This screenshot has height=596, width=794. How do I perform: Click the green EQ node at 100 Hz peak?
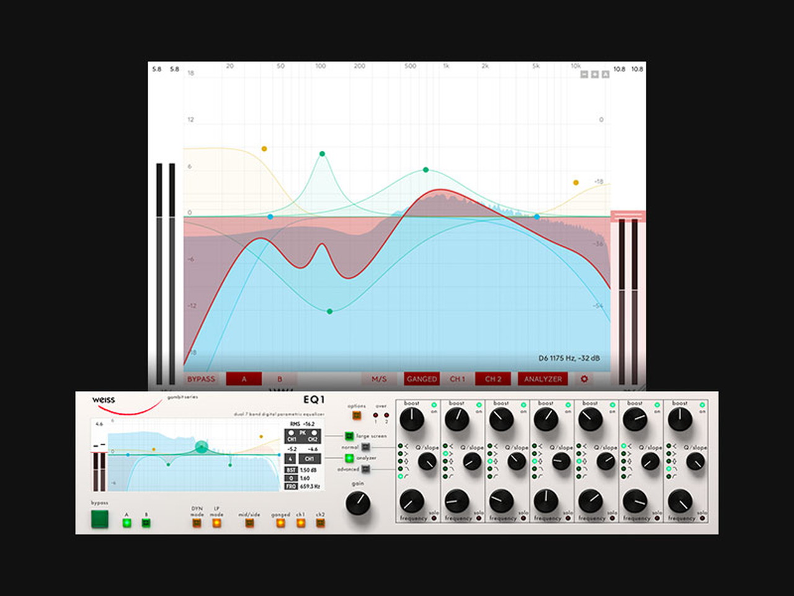[x=322, y=154]
